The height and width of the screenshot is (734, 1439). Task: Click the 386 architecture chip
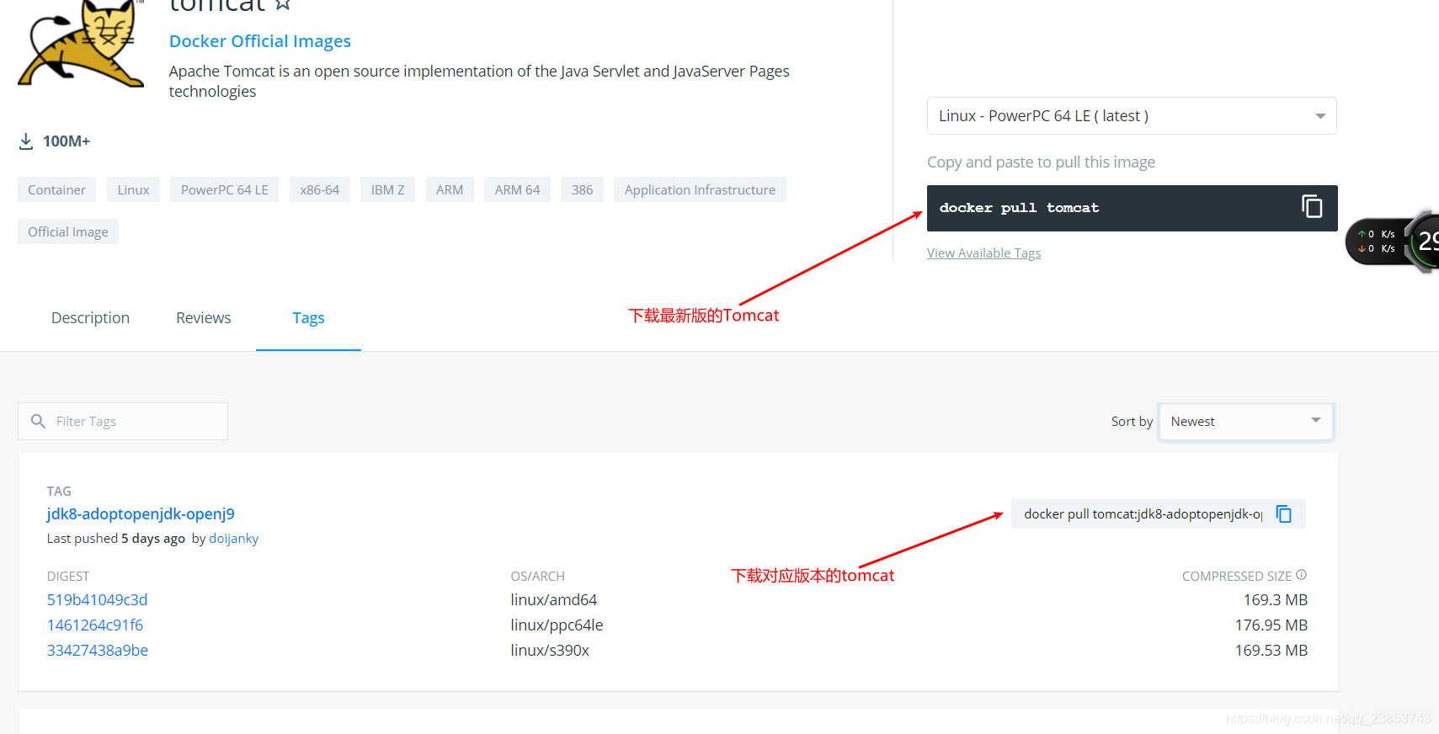(582, 189)
